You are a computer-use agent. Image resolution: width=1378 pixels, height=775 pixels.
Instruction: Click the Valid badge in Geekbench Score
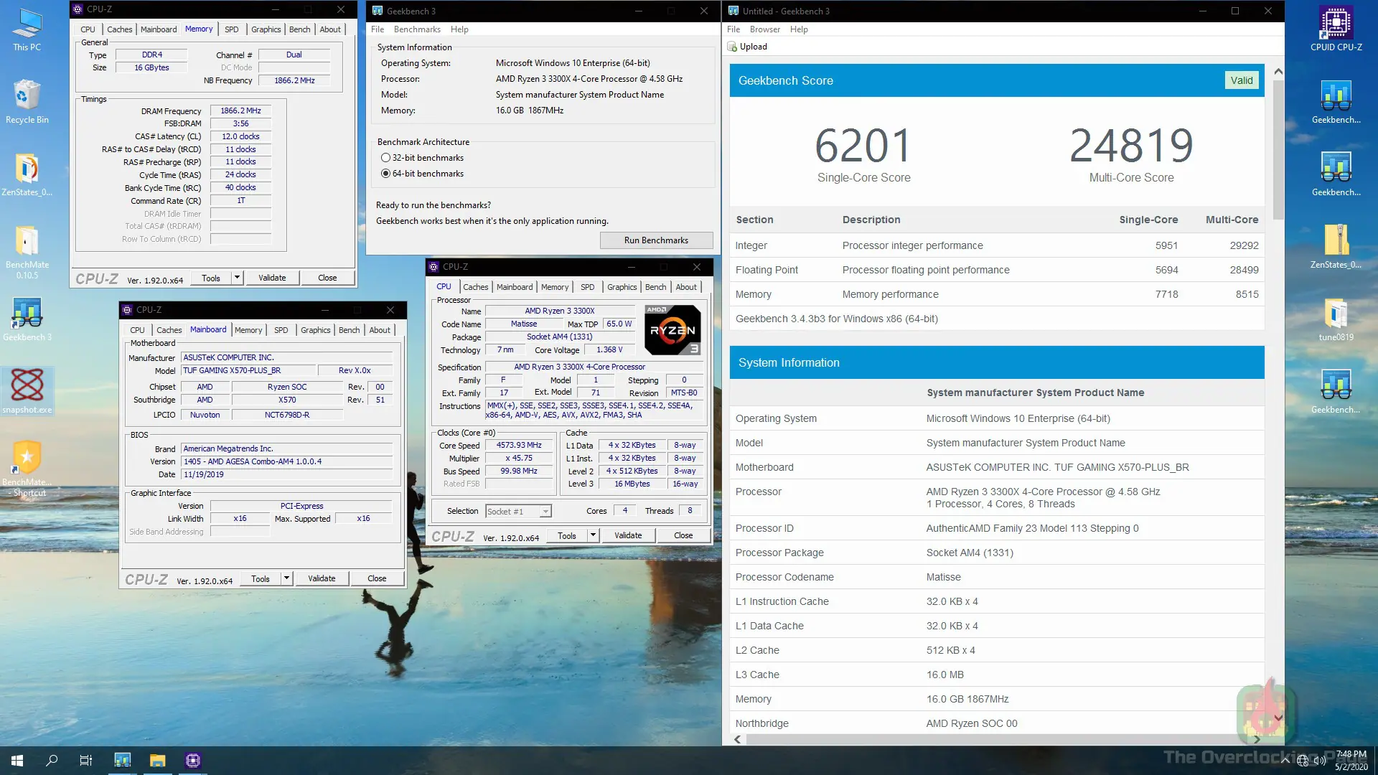[1242, 80]
